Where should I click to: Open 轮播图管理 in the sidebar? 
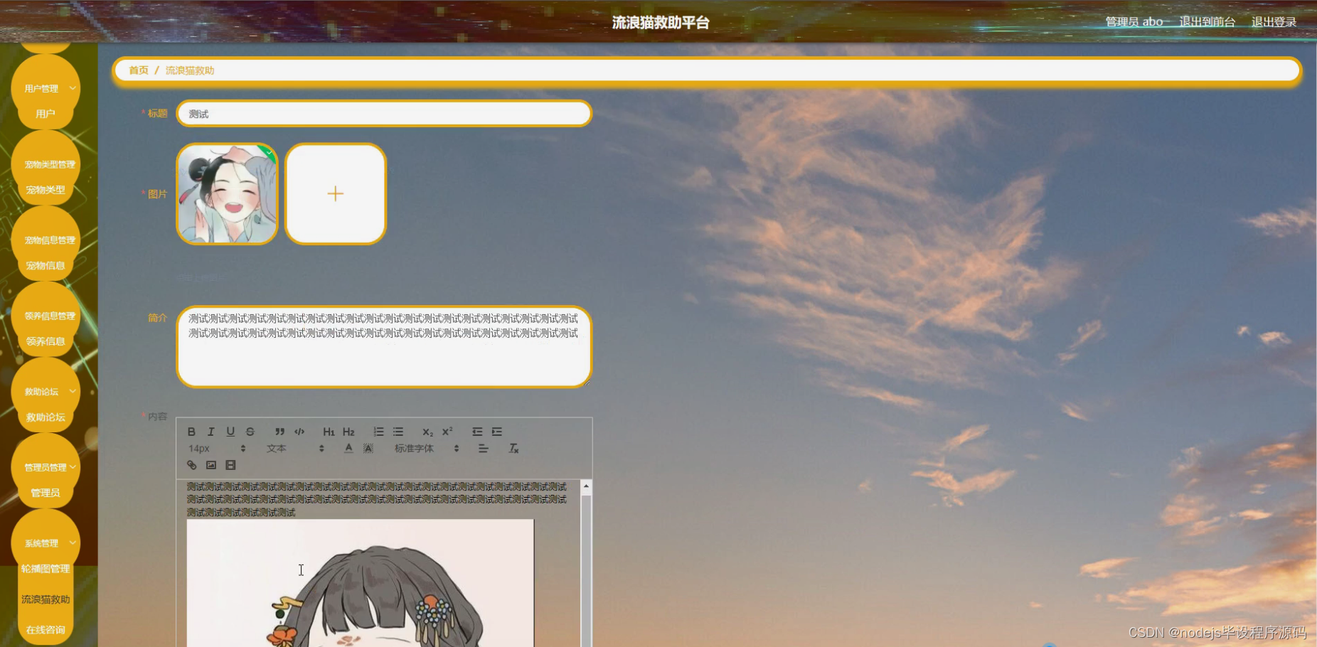click(x=46, y=569)
